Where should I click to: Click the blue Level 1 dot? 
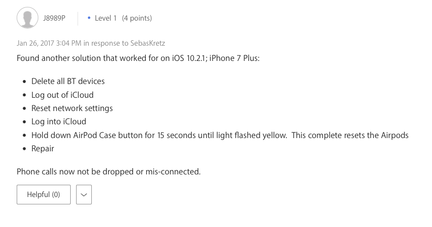click(x=89, y=18)
